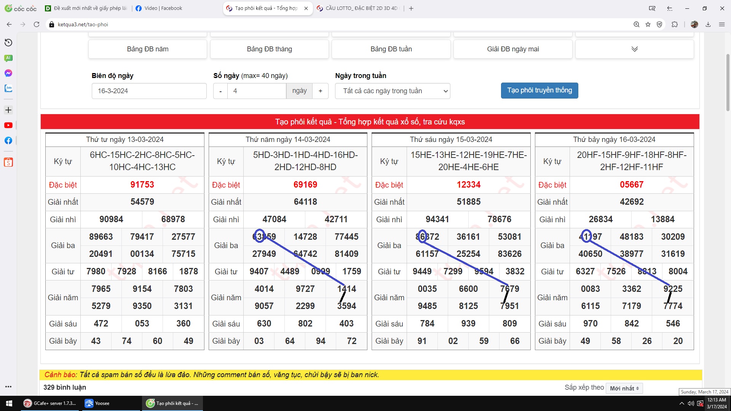Expand more options chevron button

[634, 49]
